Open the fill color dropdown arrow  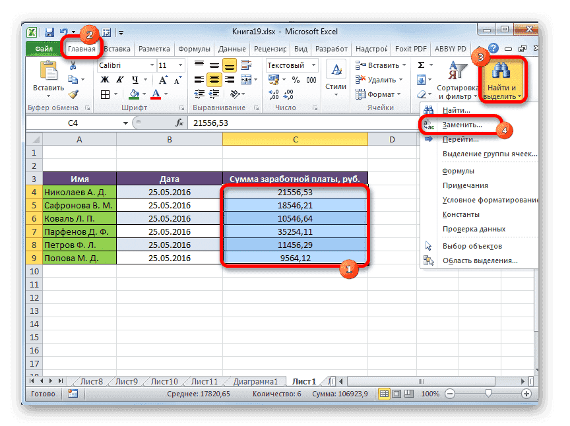pyautogui.click(x=143, y=93)
